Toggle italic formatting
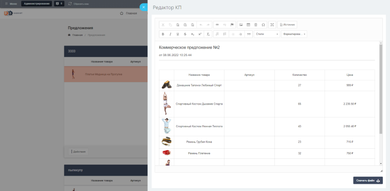This screenshot has width=390, height=191. 170,34
